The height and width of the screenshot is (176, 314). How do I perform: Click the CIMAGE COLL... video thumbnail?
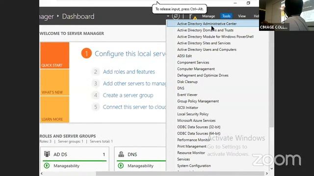pyautogui.click(x=287, y=15)
